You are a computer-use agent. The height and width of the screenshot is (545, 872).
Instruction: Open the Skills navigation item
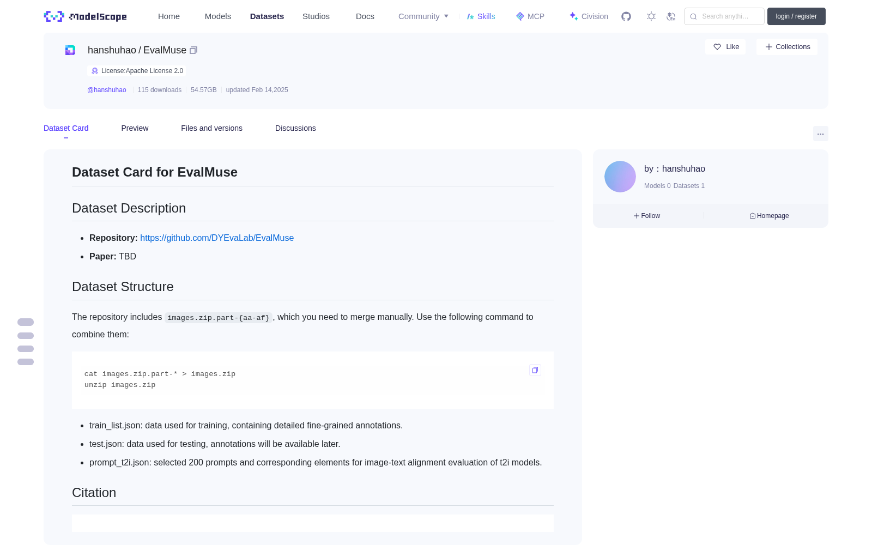(481, 16)
